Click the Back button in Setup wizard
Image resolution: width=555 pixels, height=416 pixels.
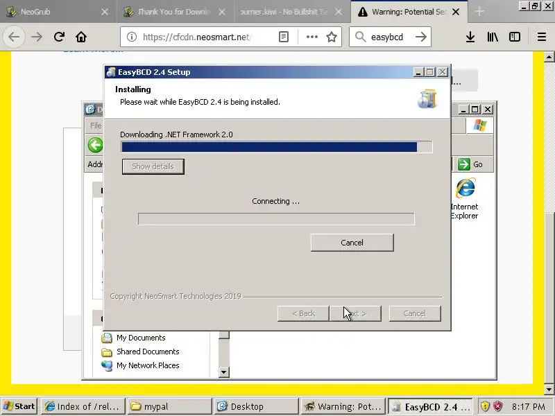(x=303, y=313)
